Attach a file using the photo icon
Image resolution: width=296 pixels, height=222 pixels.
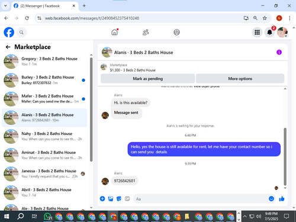click(x=111, y=199)
